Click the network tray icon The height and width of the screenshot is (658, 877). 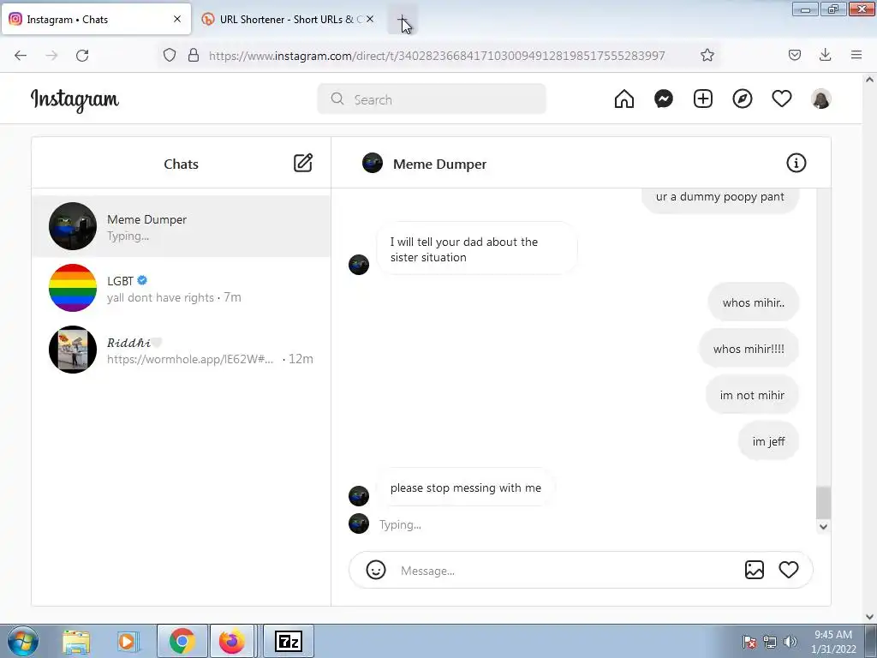click(770, 641)
